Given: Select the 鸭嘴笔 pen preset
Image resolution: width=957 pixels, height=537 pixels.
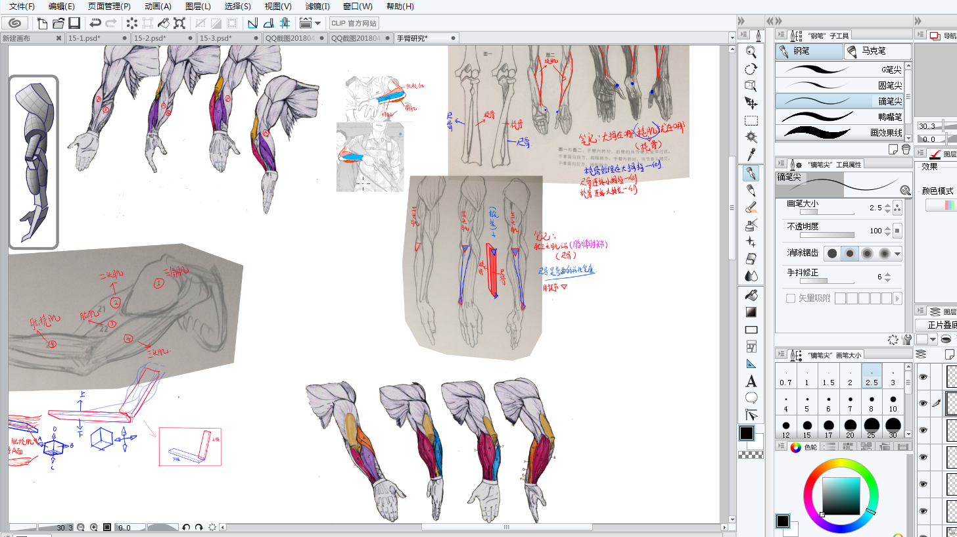Looking at the screenshot, I should [x=840, y=116].
